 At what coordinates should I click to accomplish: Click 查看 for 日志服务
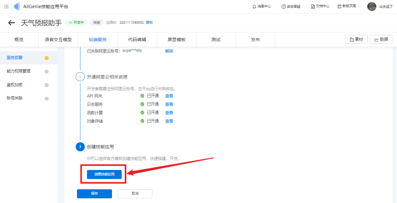(169, 104)
